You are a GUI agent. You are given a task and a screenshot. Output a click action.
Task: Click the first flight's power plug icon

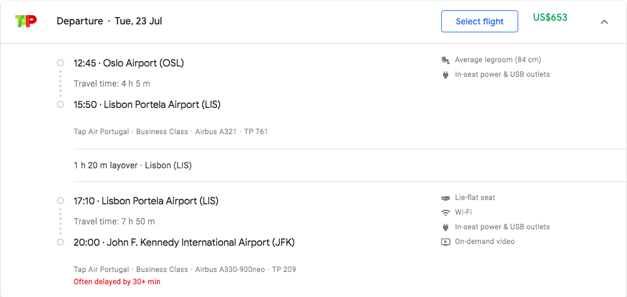(446, 74)
